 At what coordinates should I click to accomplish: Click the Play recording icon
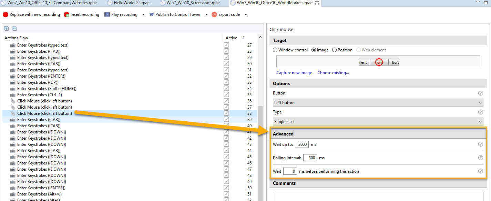point(107,14)
